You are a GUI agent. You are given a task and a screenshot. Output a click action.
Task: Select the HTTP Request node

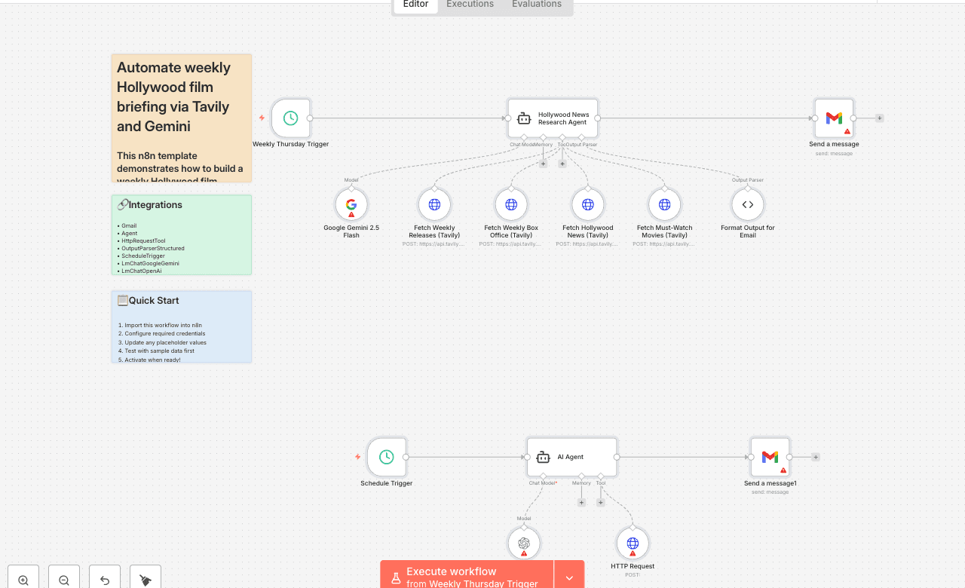633,543
